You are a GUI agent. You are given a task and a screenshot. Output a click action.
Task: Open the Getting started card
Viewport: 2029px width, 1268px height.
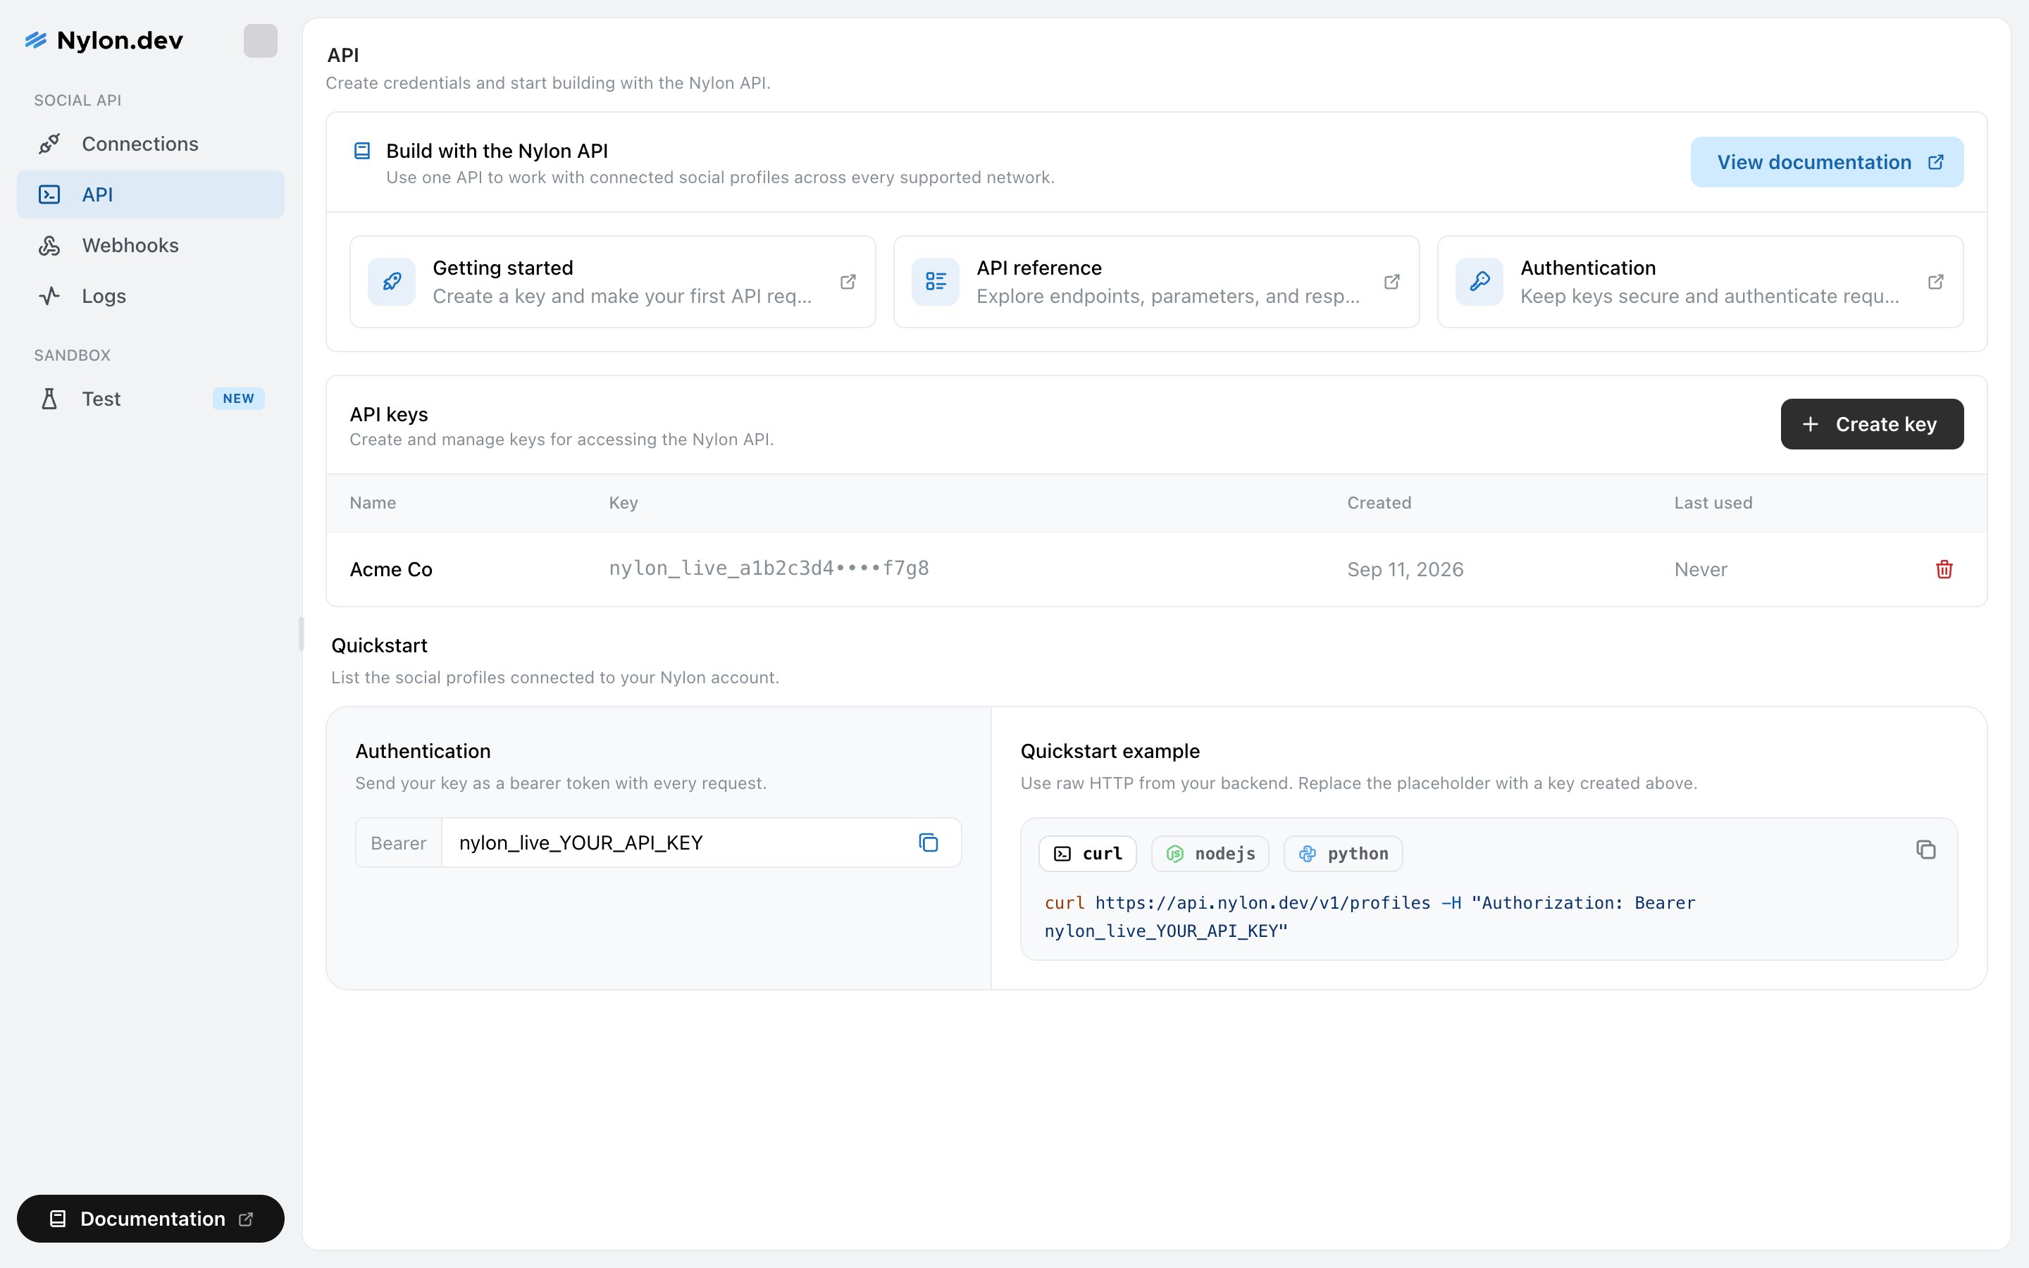(x=613, y=282)
